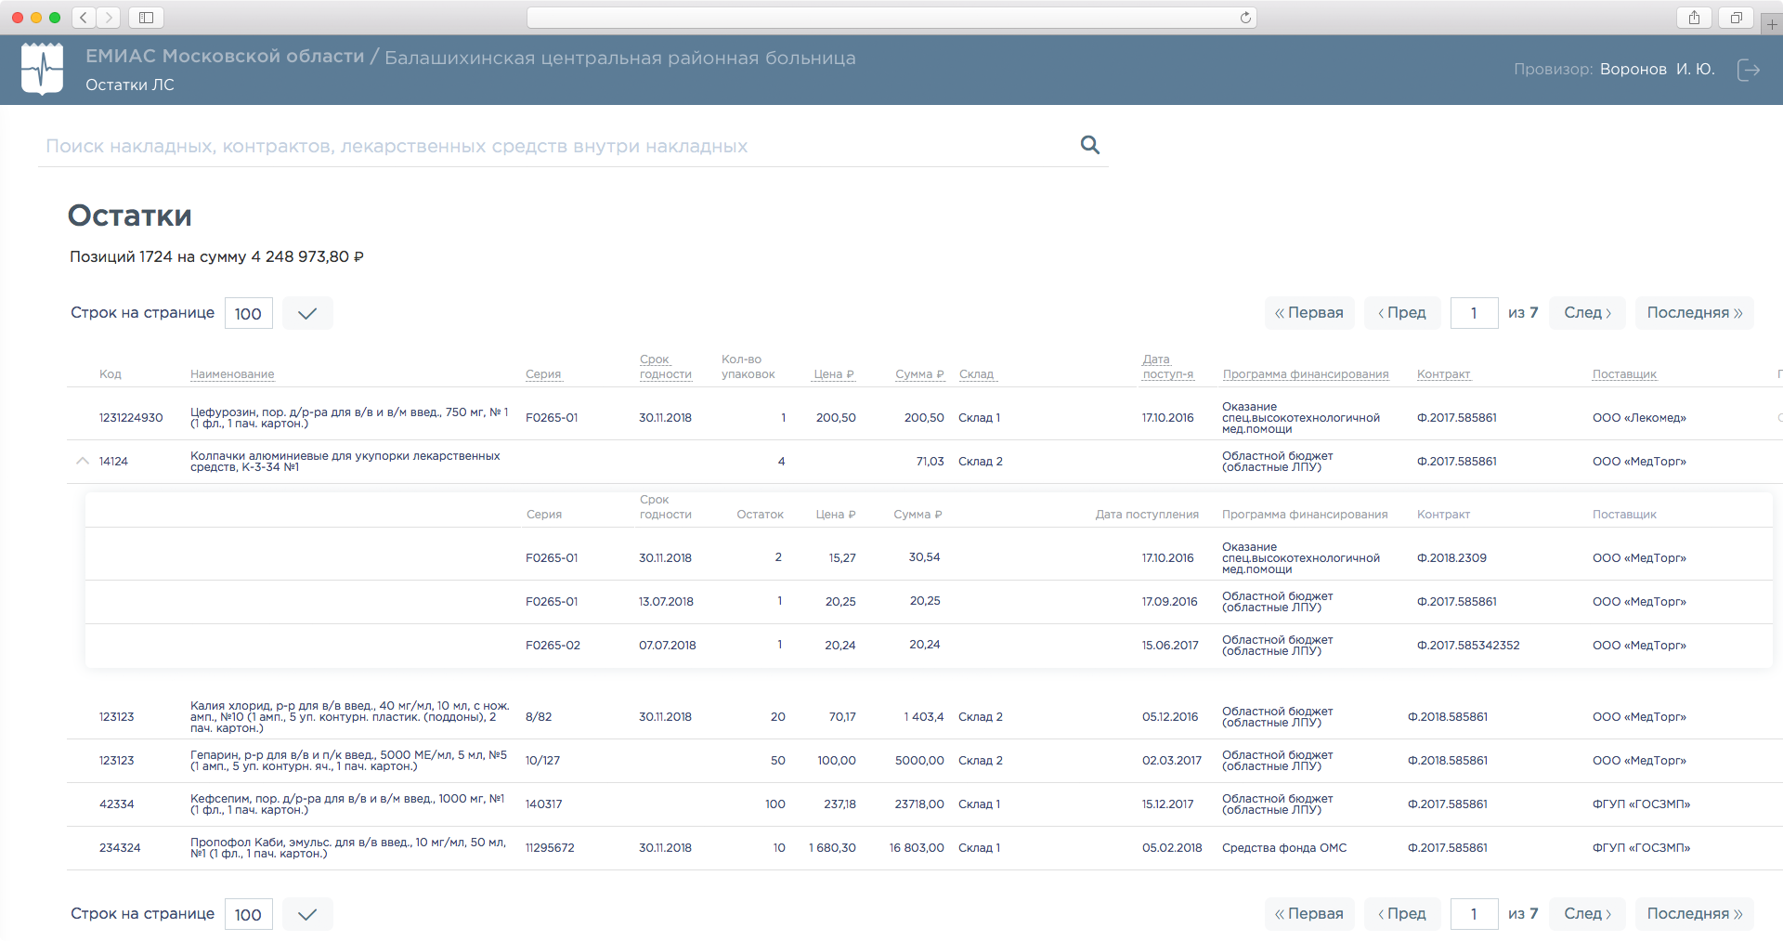1783x941 pixels.
Task: Click the top Первая pagination button
Action: (1309, 313)
